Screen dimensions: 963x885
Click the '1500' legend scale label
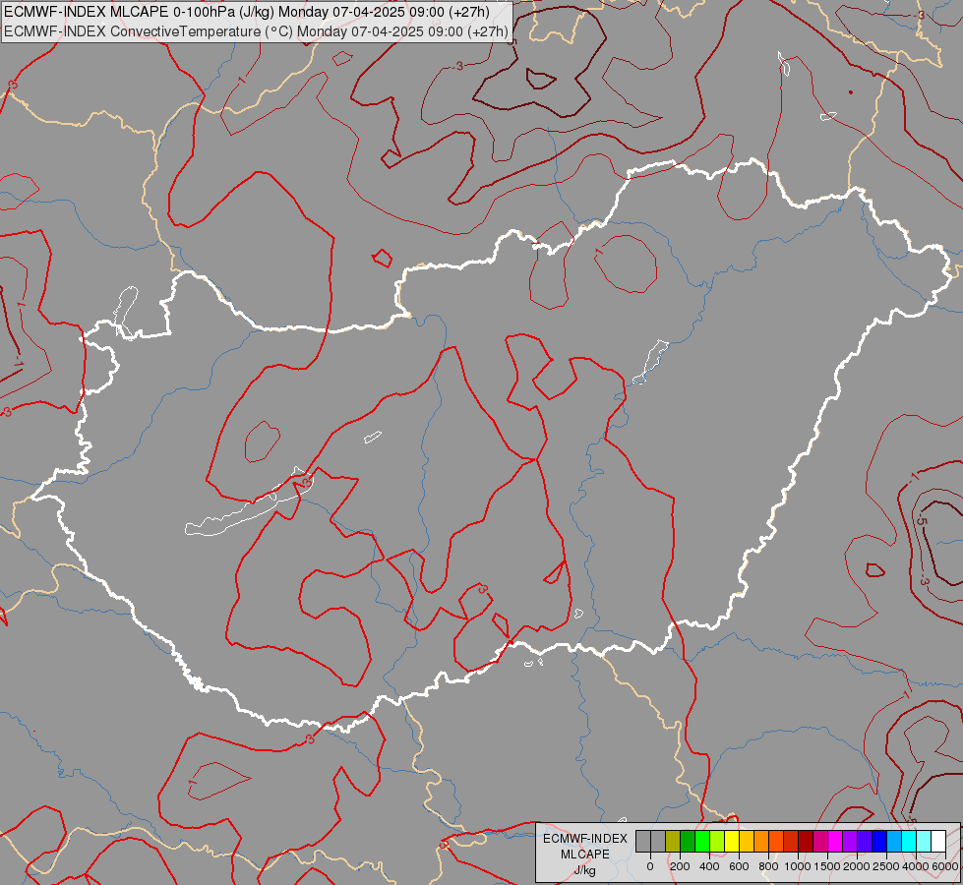[x=827, y=866]
